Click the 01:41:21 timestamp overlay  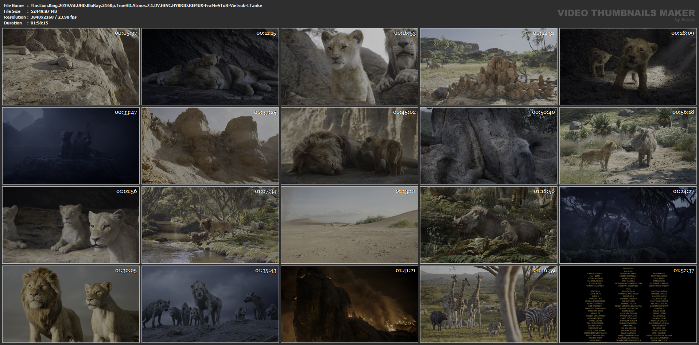[405, 271]
